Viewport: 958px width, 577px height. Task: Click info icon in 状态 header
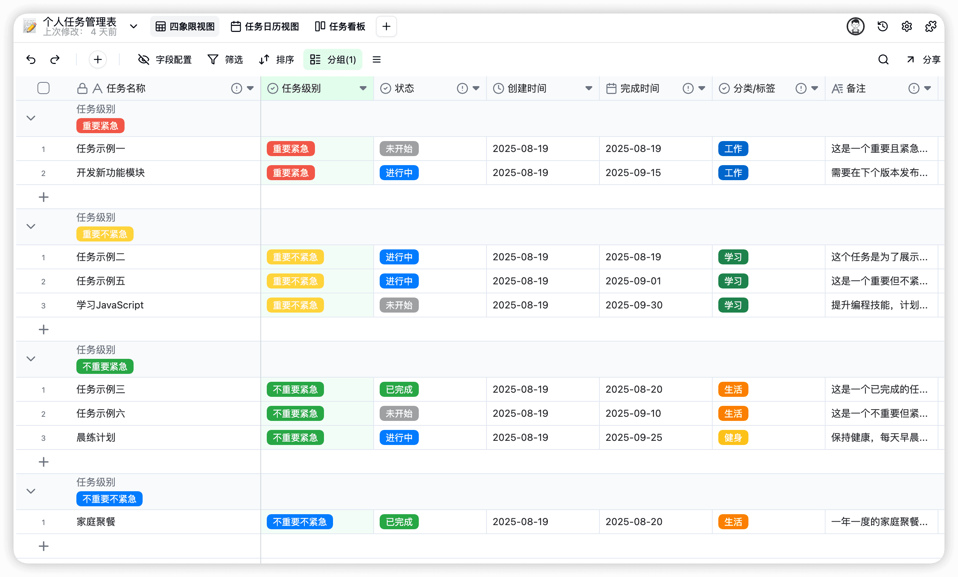pyautogui.click(x=462, y=89)
